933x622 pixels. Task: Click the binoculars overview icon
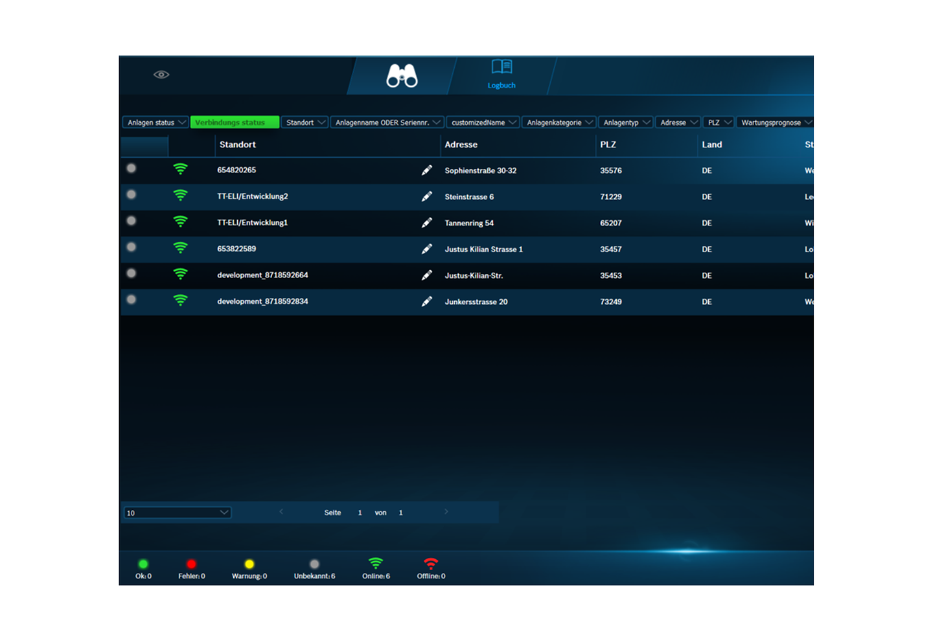point(402,76)
